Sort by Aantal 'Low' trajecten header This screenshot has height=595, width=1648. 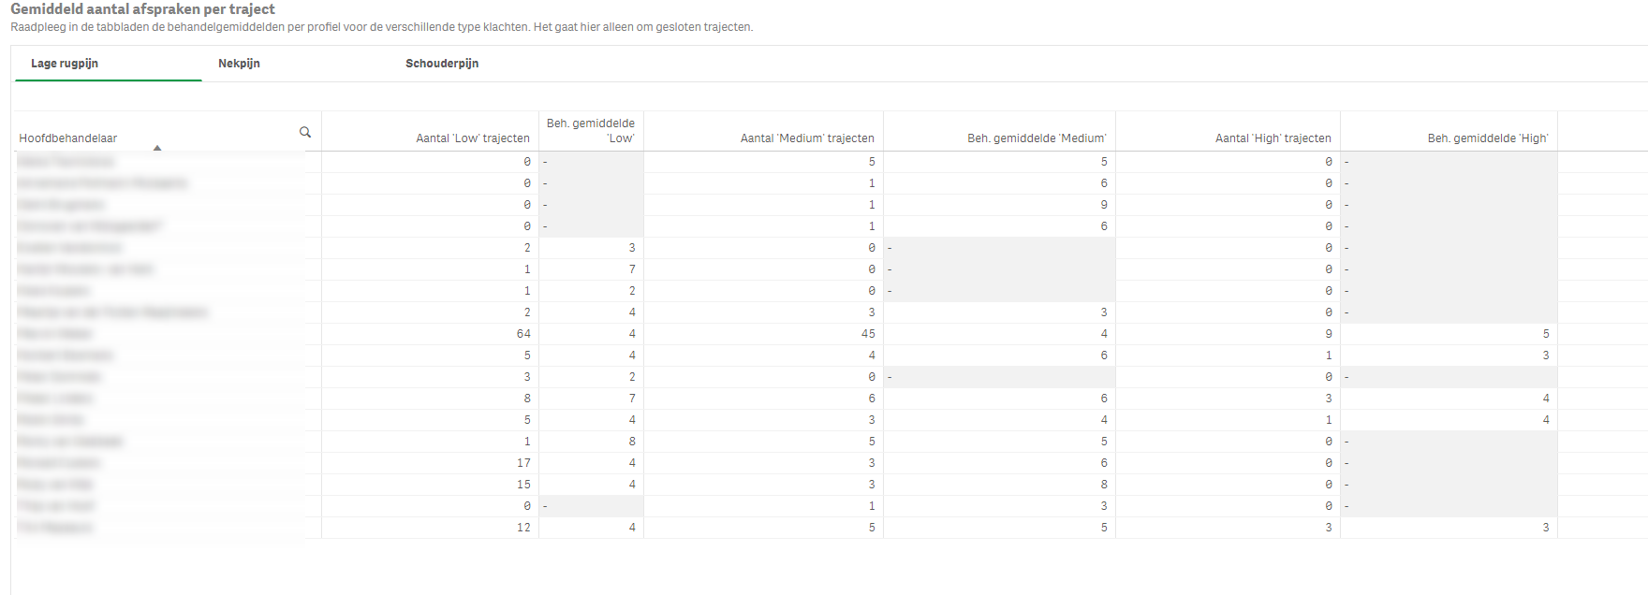(x=472, y=138)
